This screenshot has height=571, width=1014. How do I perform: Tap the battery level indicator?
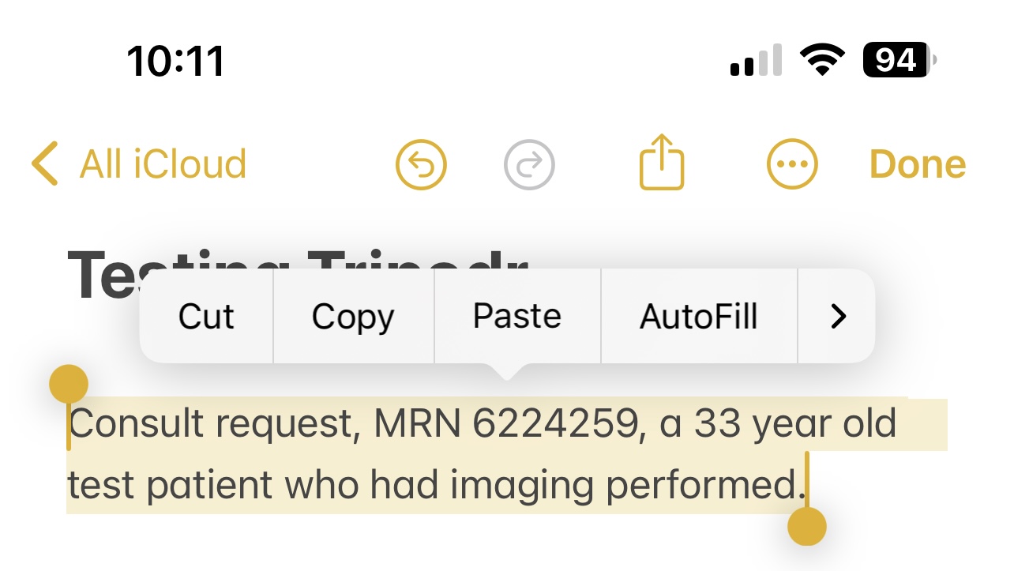[899, 60]
